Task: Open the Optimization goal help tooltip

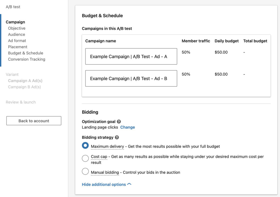Action: coord(119,122)
